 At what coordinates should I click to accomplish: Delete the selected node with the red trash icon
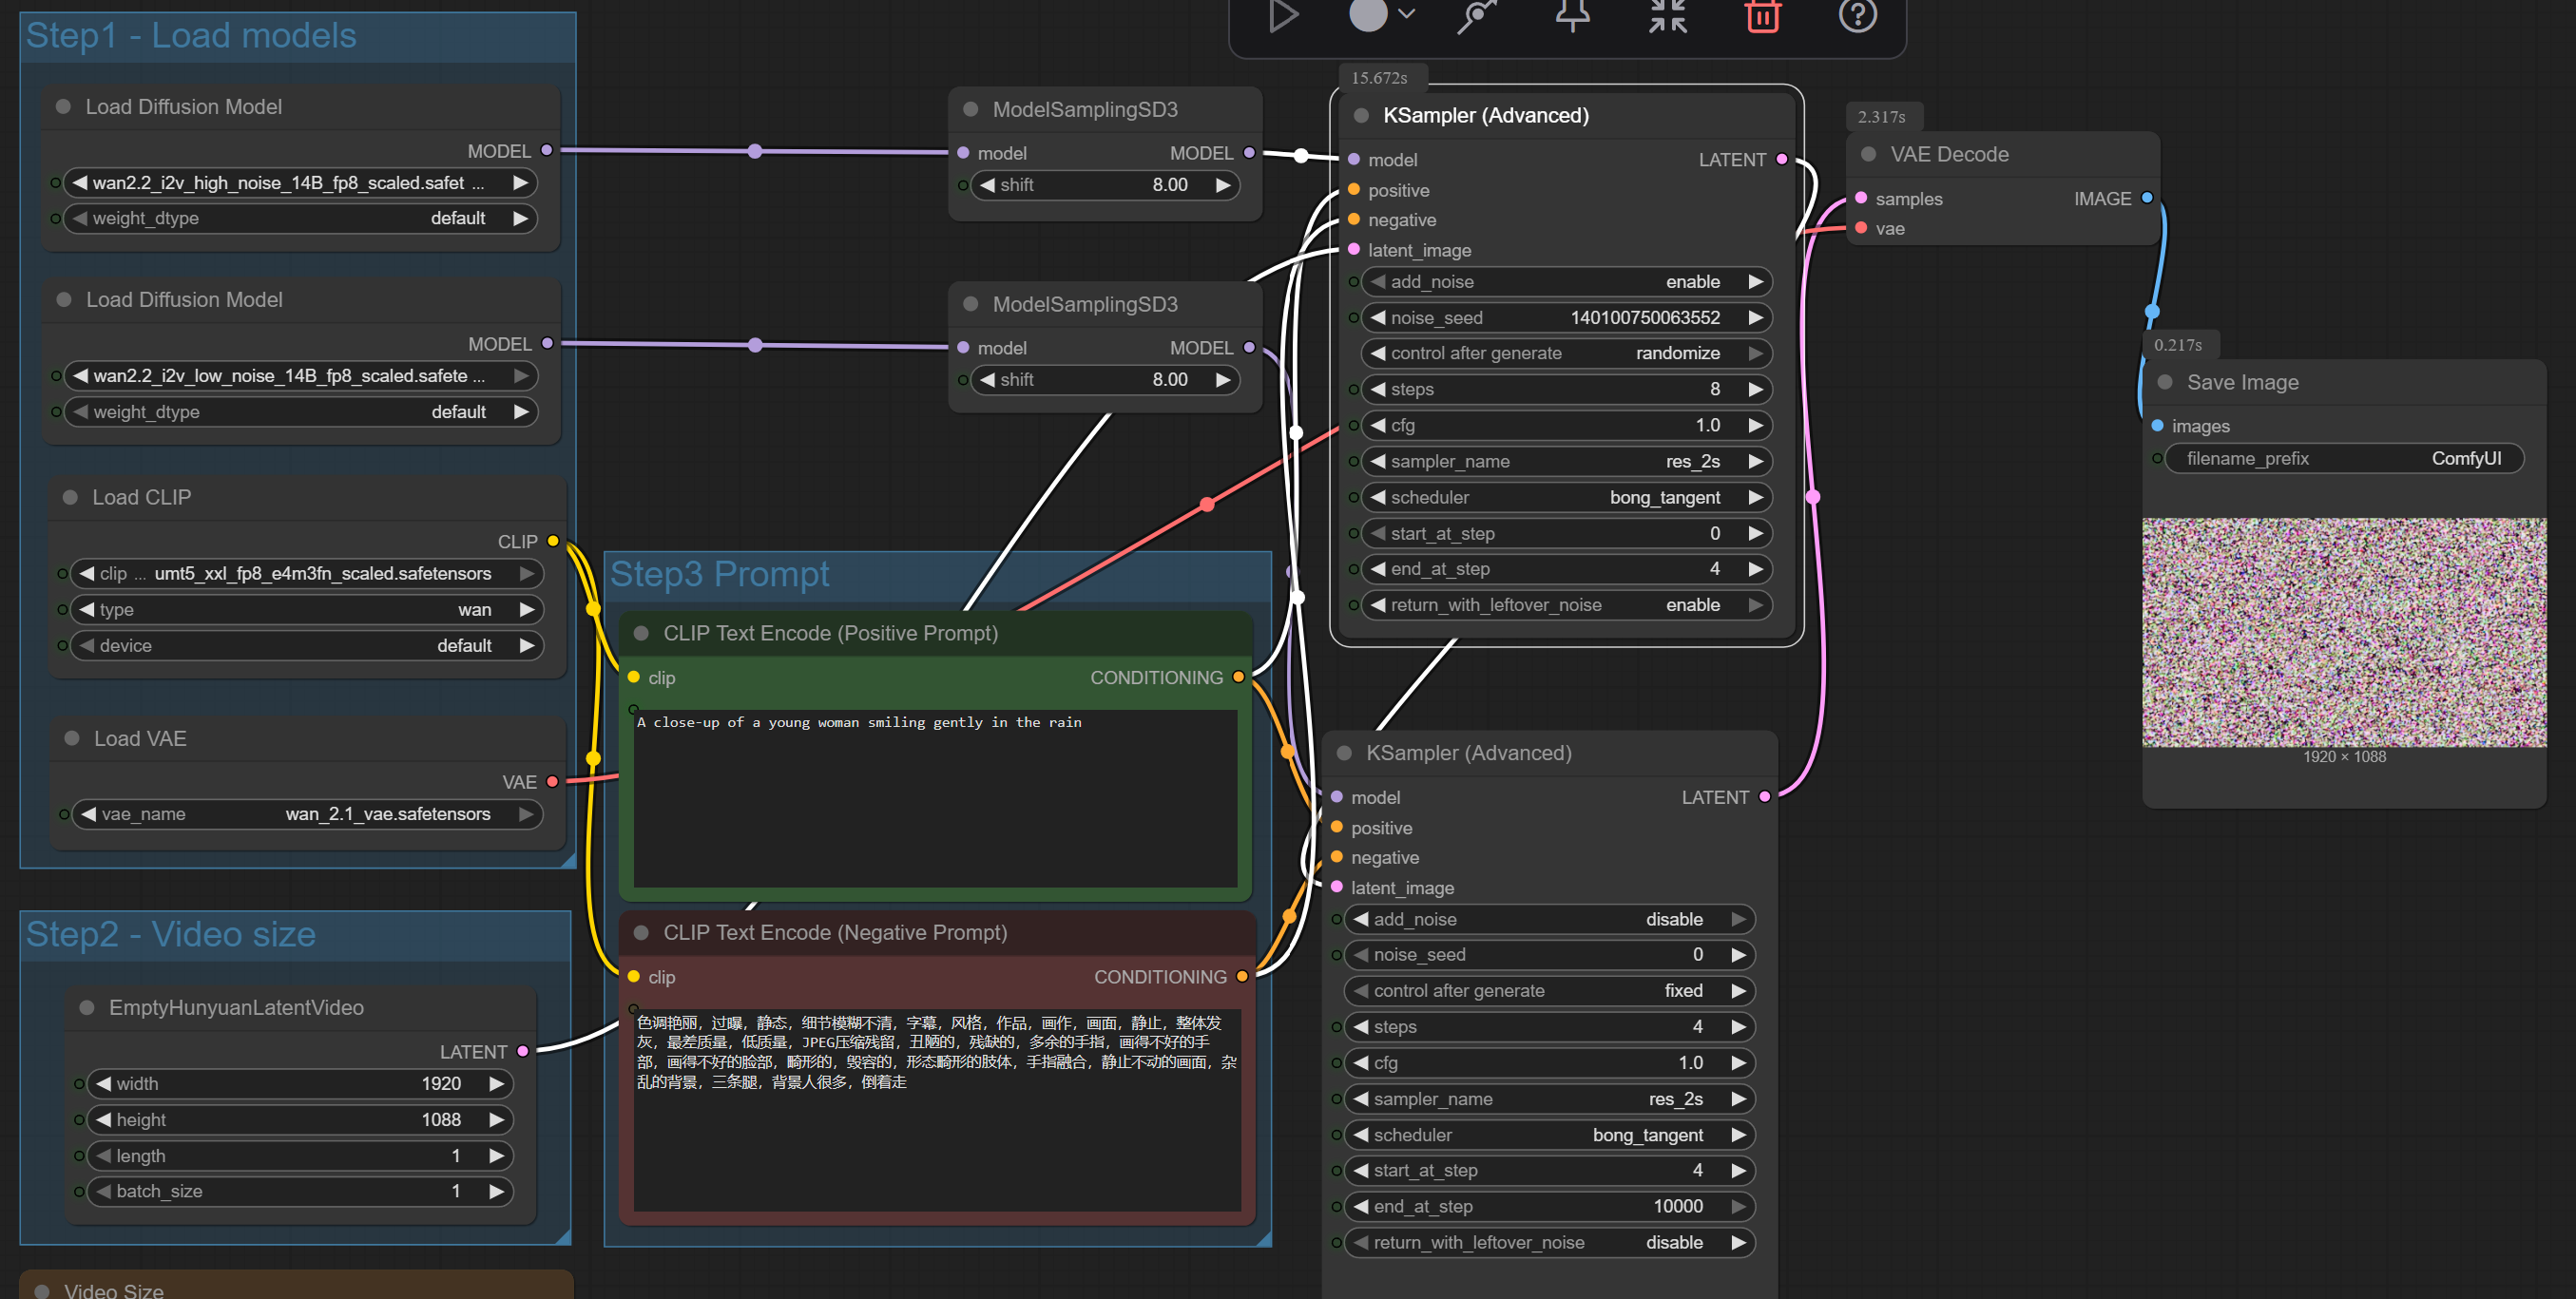[x=1762, y=15]
